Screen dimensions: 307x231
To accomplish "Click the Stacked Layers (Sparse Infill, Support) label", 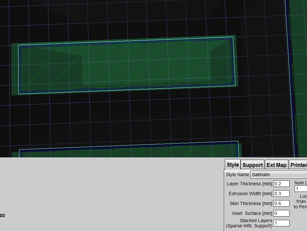I will click(249, 223).
